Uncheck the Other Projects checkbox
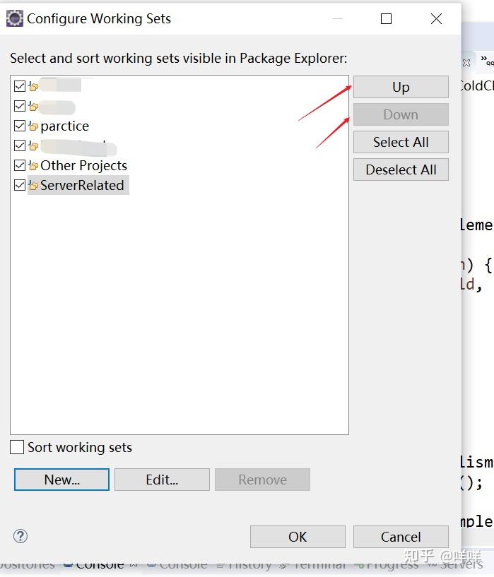This screenshot has width=494, height=577. tap(20, 166)
